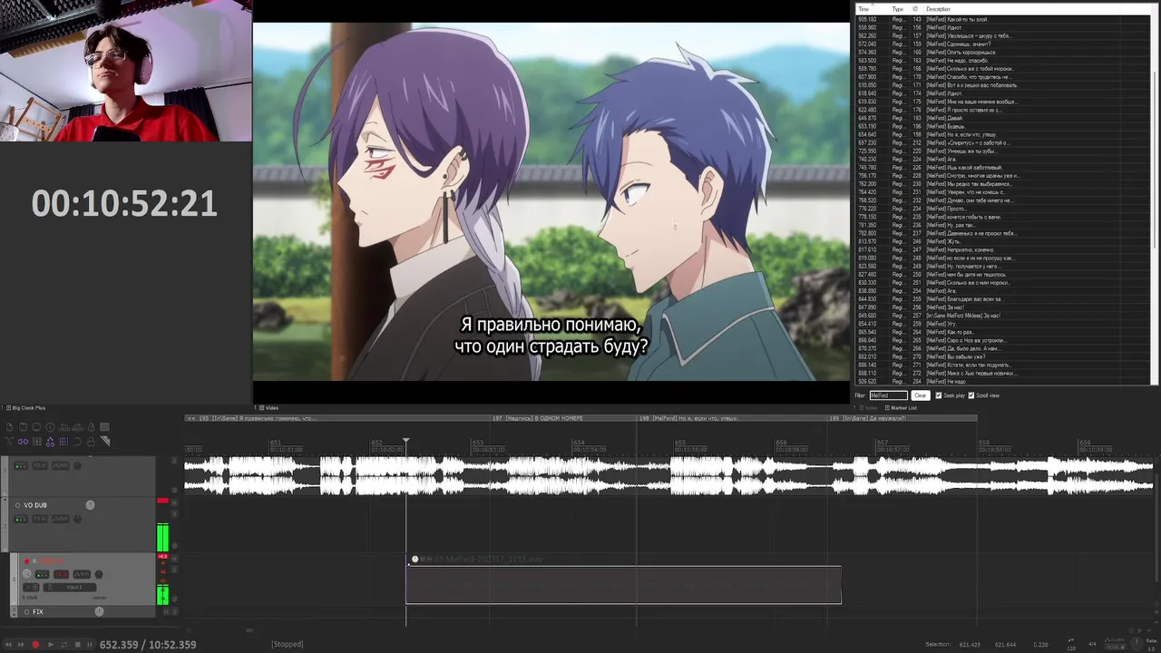The height and width of the screenshot is (653, 1161).
Task: Disarm the red record button on track 3
Action: (26, 560)
